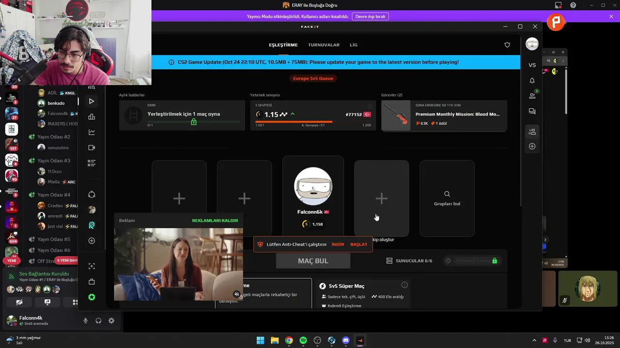The width and height of the screenshot is (620, 348).
Task: Switch to EŞLEŞTİRME tab
Action: tap(283, 45)
